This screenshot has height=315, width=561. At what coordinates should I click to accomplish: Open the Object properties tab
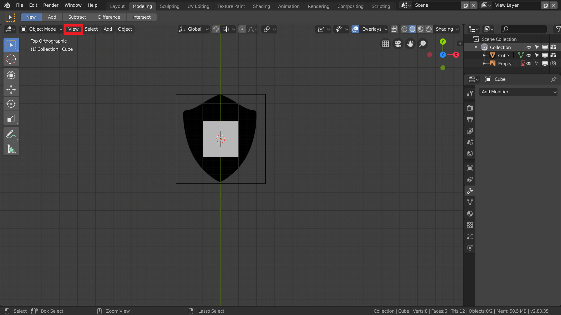[x=470, y=168]
